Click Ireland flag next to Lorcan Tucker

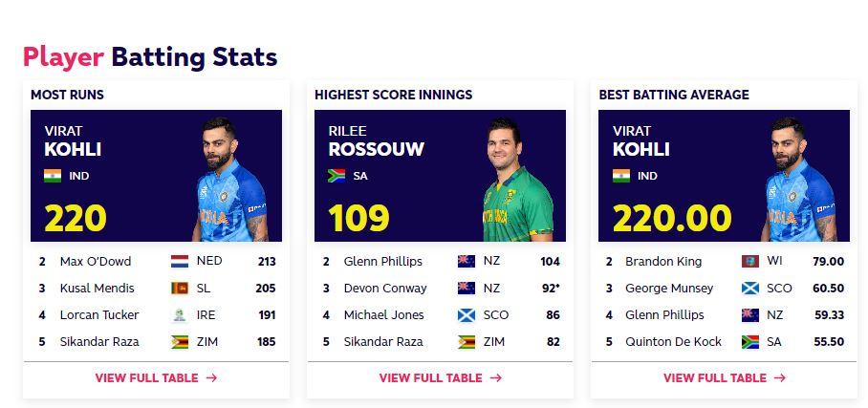point(179,314)
